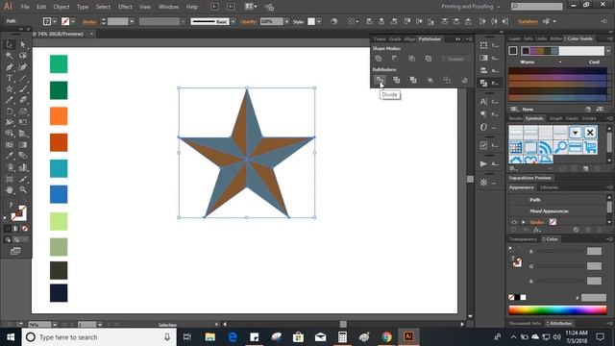Click the Outline pathfinder button
The height and width of the screenshot is (346, 615).
(447, 80)
